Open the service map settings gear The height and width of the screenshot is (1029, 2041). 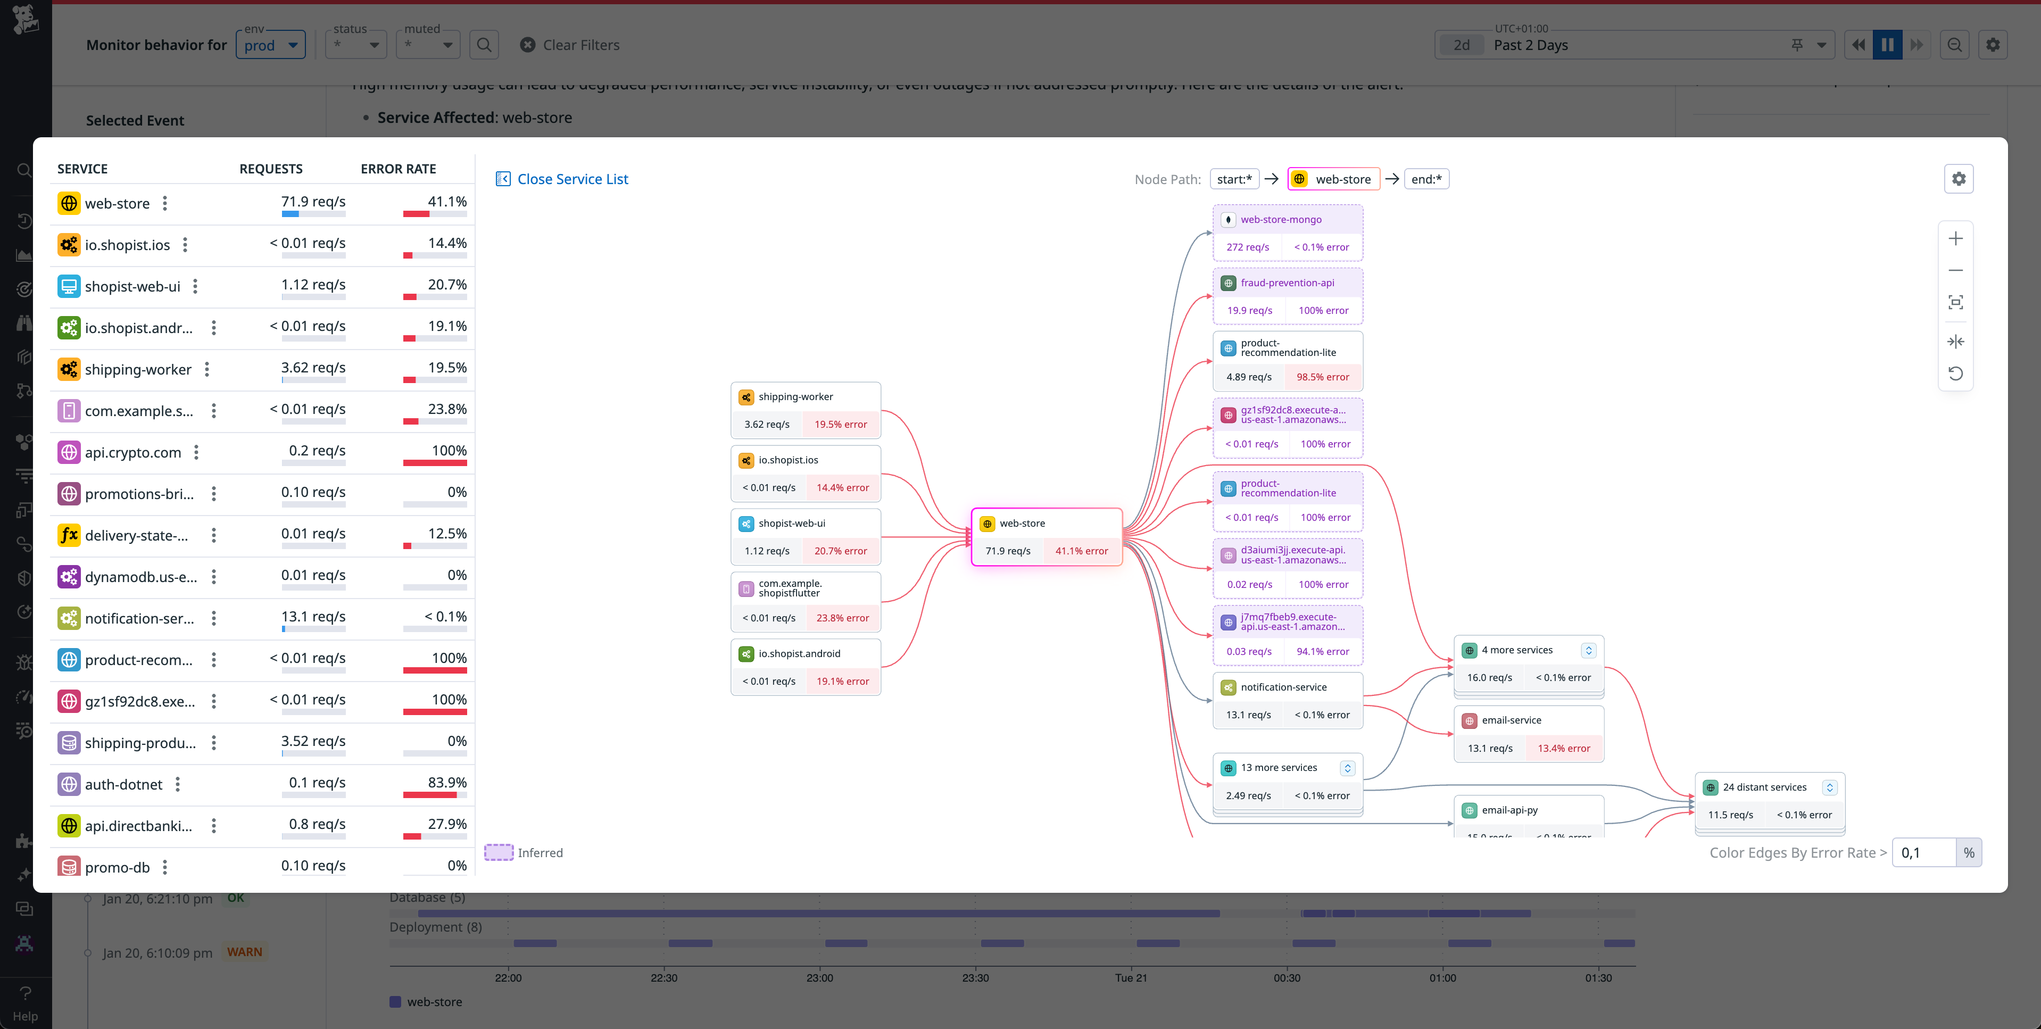[x=1959, y=178]
